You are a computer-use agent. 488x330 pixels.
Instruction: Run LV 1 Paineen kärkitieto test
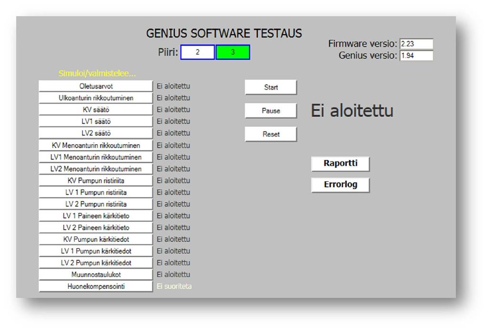click(96, 216)
